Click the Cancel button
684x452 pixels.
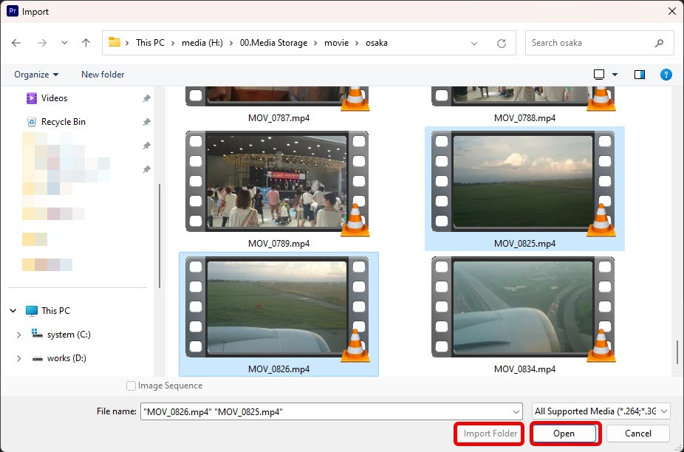[x=638, y=434]
